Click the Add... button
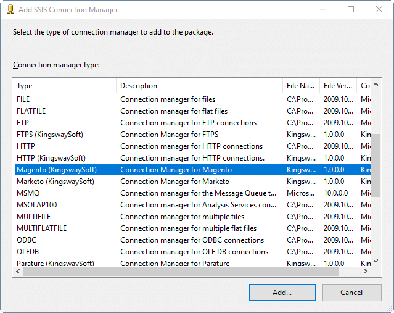Screen dimensions: 394x313 coord(282,293)
